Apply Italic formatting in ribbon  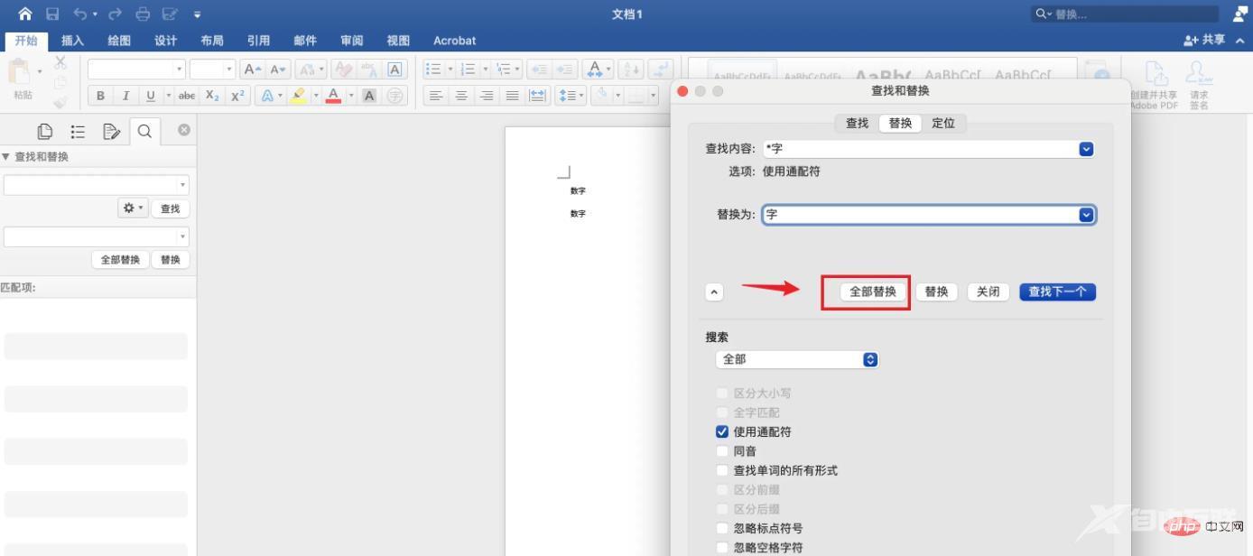tap(125, 96)
